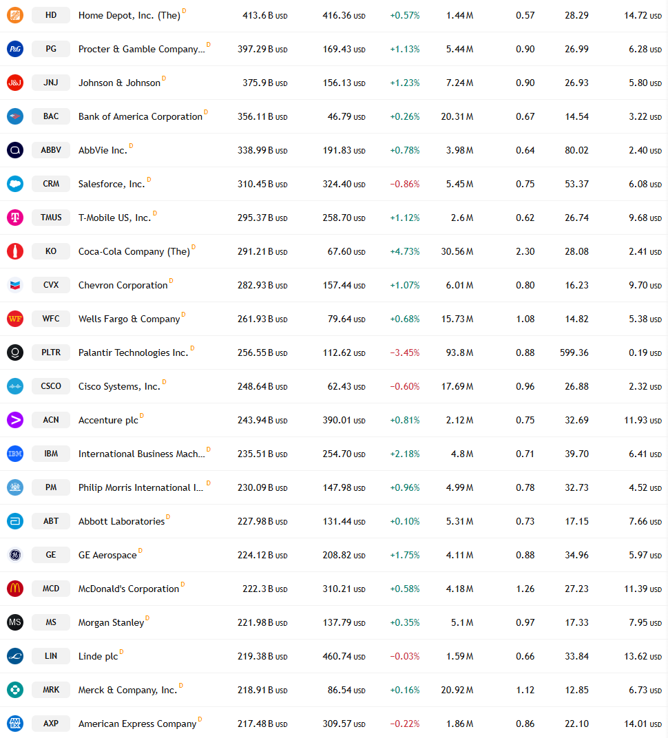The width and height of the screenshot is (668, 738).
Task: Click the Merck teal logo icon
Action: 15,690
